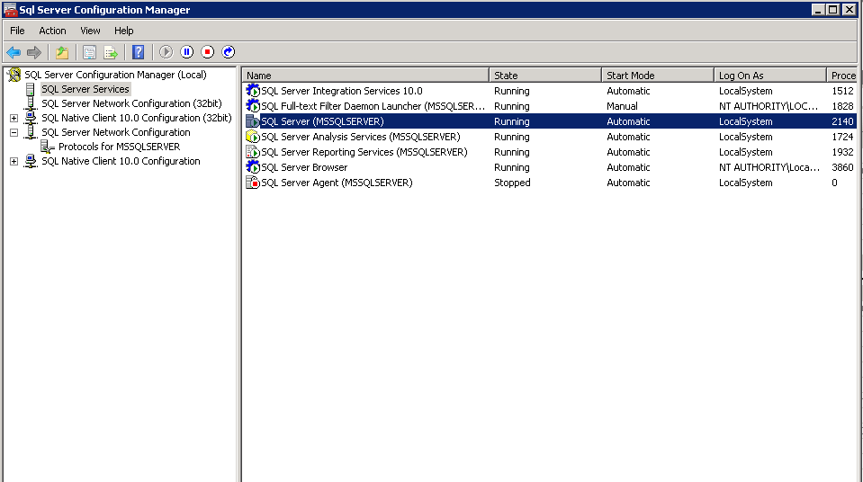This screenshot has width=863, height=482.
Task: Click the Export List toolbar icon
Action: point(111,52)
